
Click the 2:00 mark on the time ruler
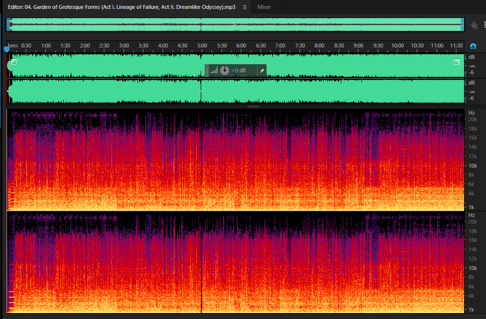coord(85,46)
